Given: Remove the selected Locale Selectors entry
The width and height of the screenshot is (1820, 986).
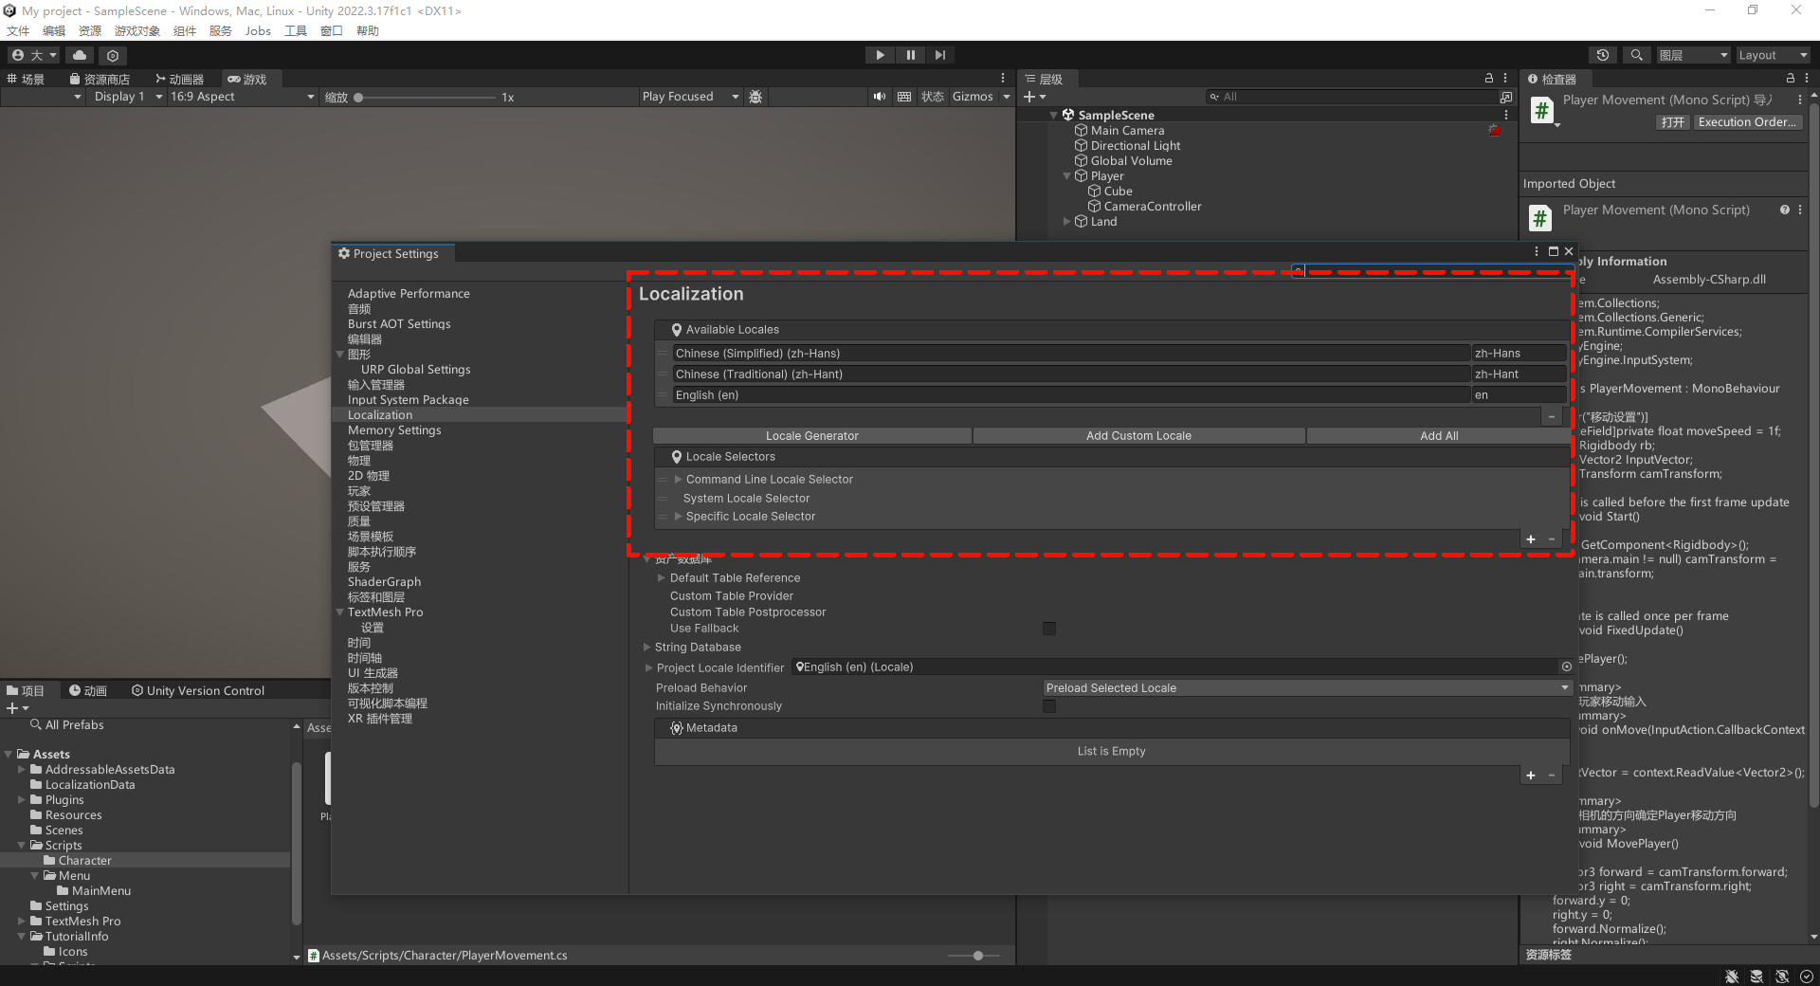Looking at the screenshot, I should pyautogui.click(x=1552, y=539).
